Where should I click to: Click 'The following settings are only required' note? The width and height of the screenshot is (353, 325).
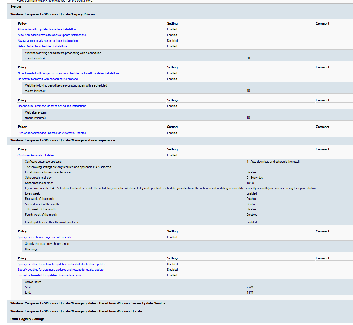pos(68,167)
